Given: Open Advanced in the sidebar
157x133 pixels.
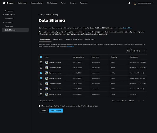Looking at the screenshot, I should pyautogui.click(x=9, y=26).
